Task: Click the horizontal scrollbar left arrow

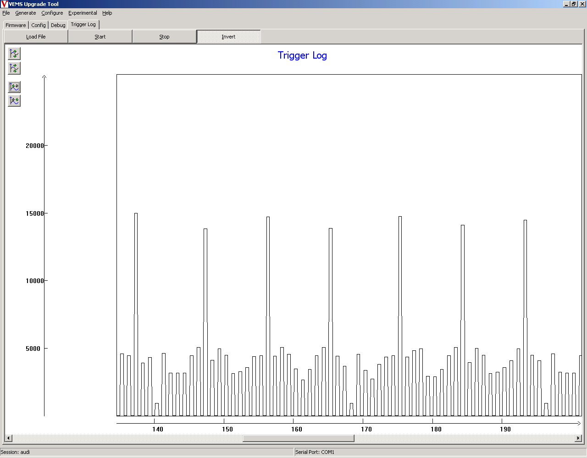Action: (8, 438)
